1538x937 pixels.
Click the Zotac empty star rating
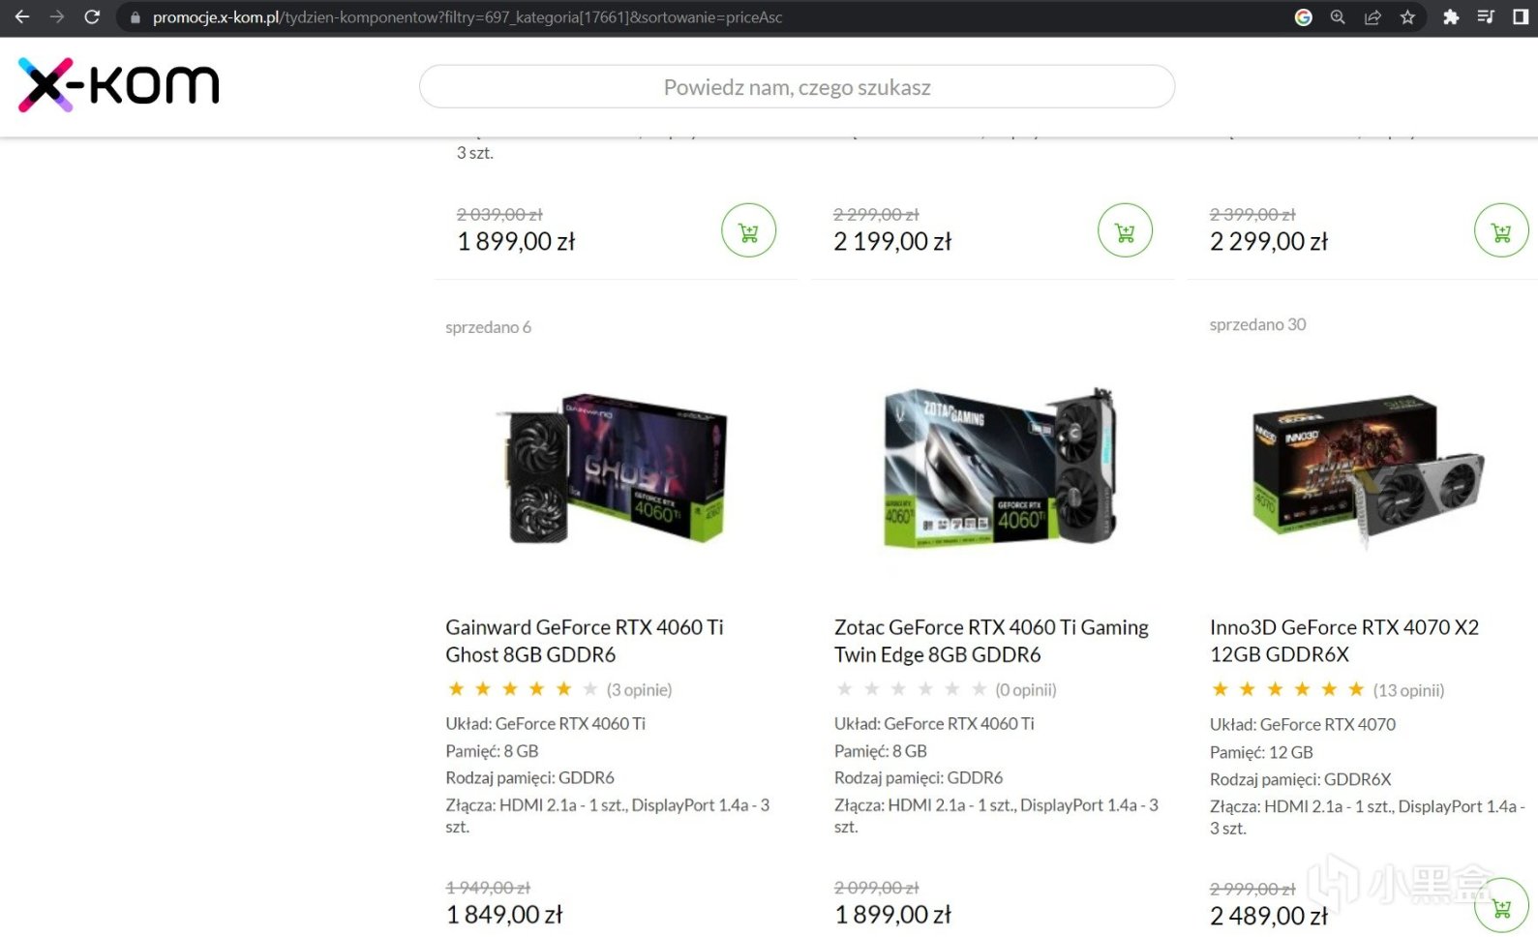[x=912, y=689]
